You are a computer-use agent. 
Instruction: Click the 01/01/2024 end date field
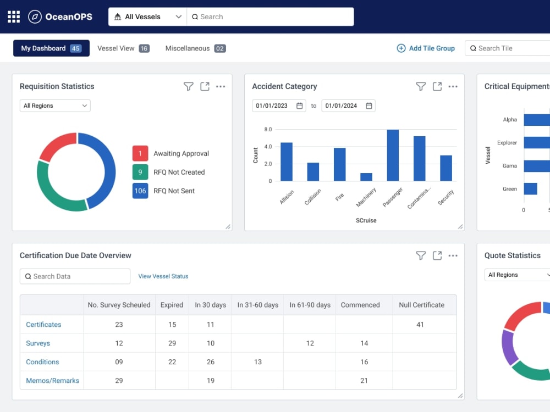click(x=348, y=106)
